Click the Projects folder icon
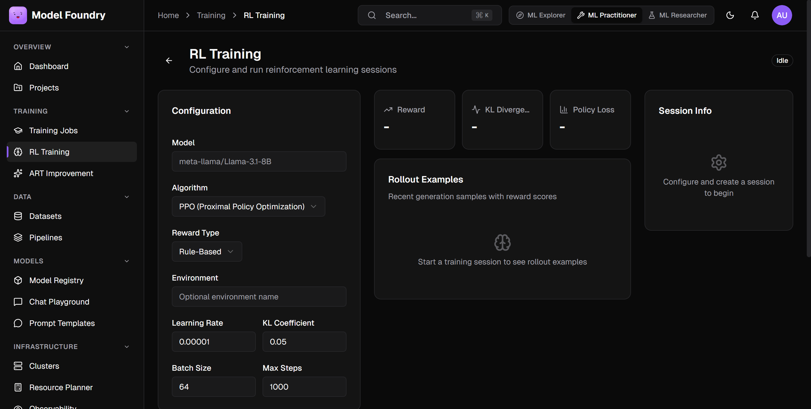This screenshot has height=409, width=811. (x=18, y=88)
